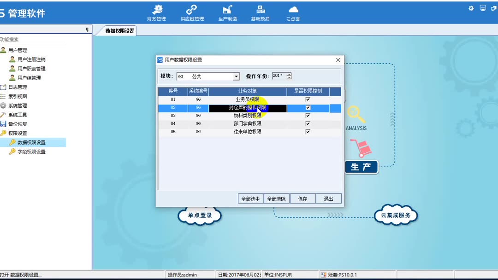
Task: Click the 全部选中 button
Action: point(250,198)
